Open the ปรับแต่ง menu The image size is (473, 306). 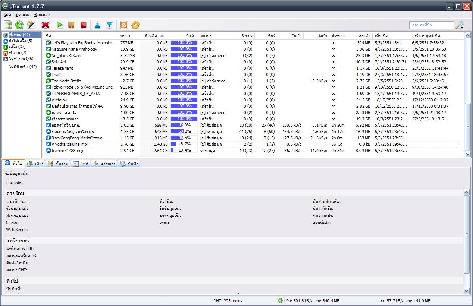[22, 15]
